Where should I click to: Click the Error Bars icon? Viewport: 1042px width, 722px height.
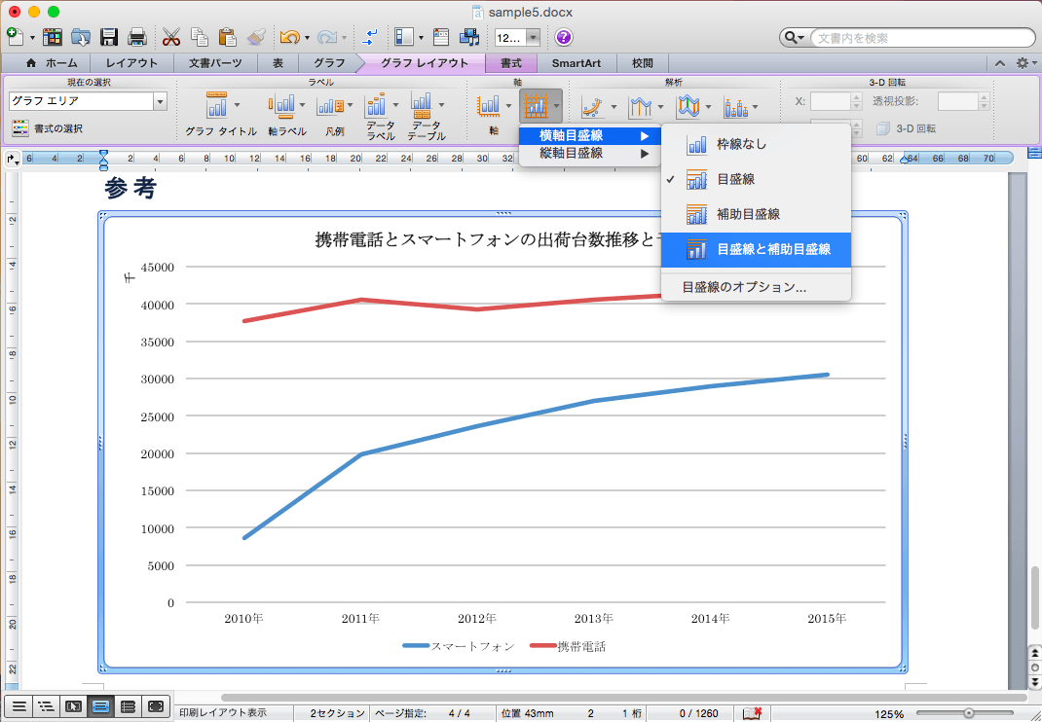tap(735, 106)
